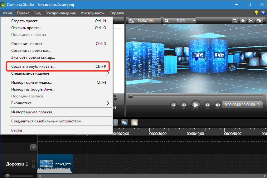Viewport: 267px width, 178px height.
Task: Click the Camtasia Studio title bar logo
Action: [3, 5]
